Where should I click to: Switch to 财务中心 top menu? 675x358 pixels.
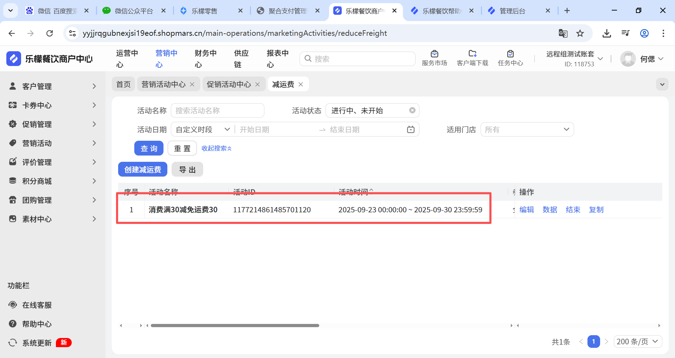coord(205,59)
